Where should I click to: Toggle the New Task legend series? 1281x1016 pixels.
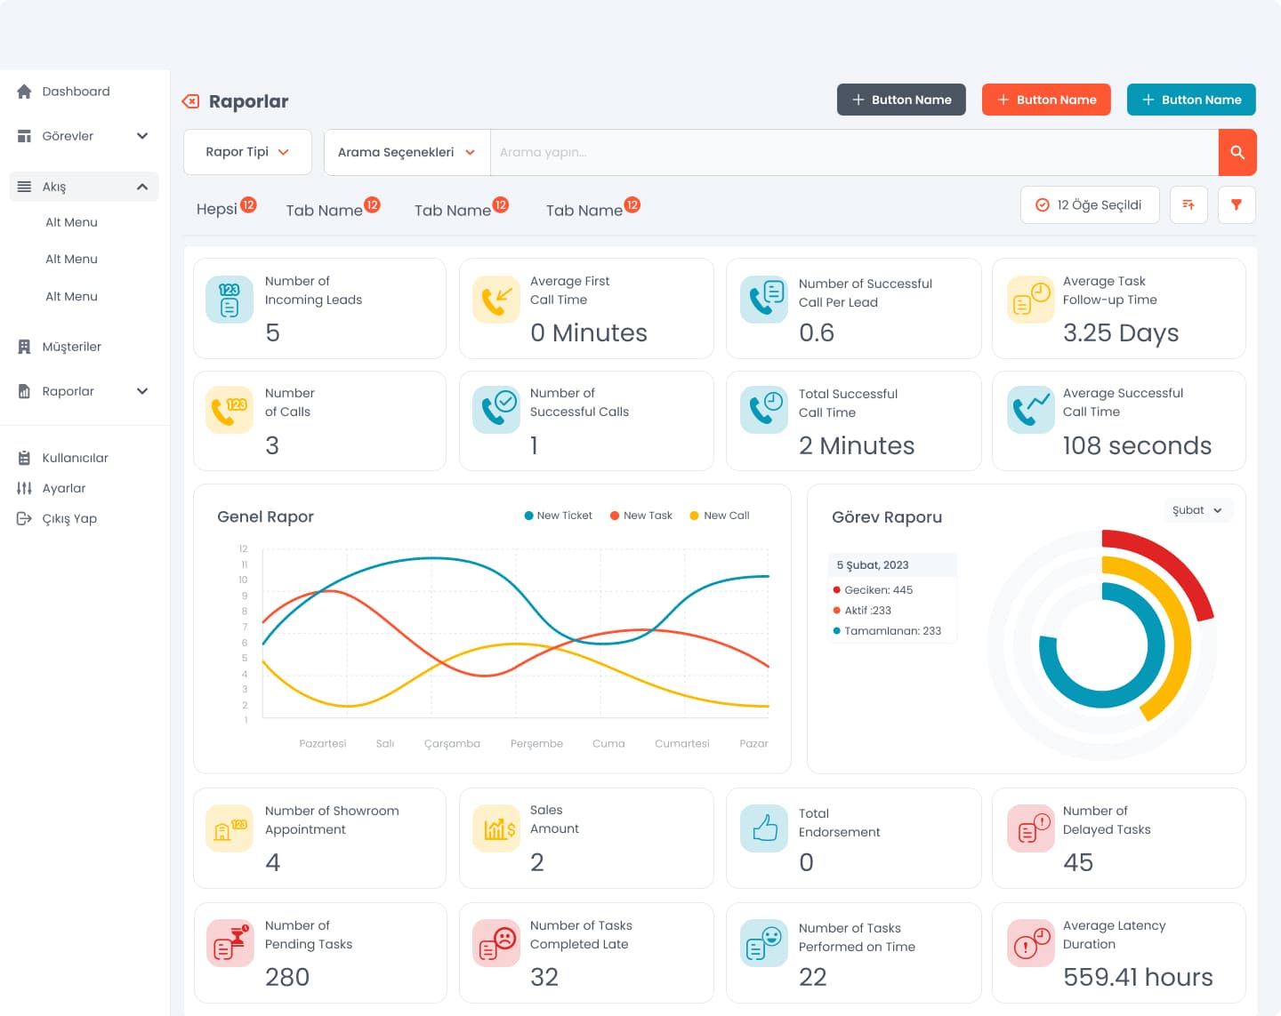tap(640, 516)
